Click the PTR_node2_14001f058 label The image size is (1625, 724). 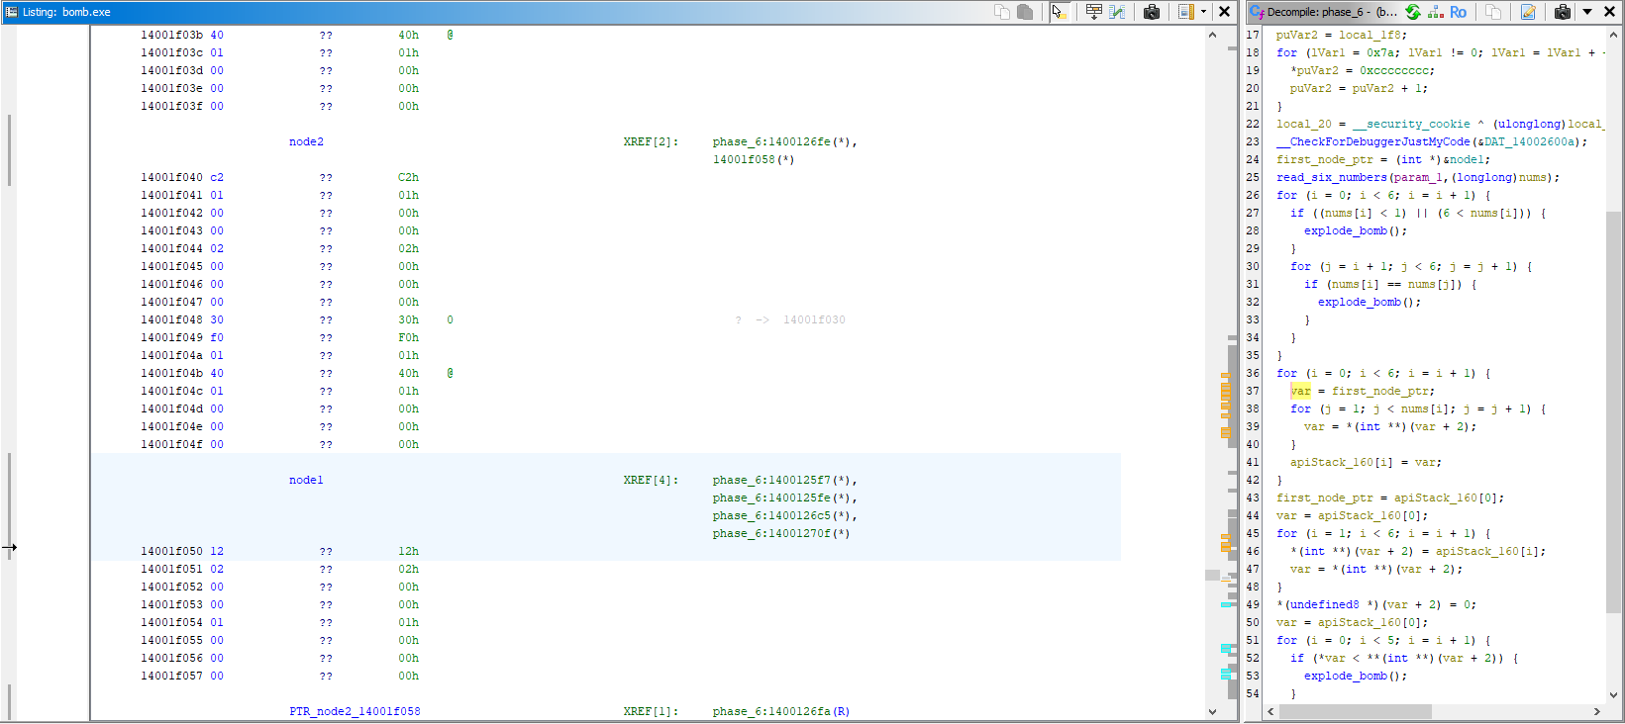(355, 711)
